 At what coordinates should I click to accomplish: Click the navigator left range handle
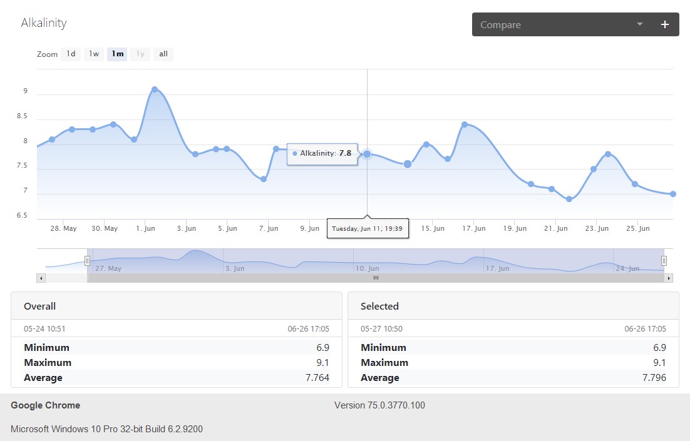(87, 261)
